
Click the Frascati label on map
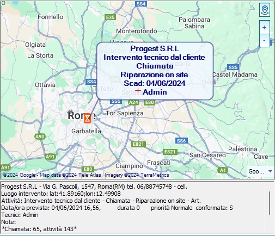(158, 163)
